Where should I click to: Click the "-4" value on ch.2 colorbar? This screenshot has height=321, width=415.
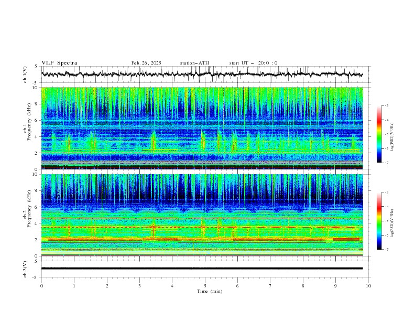pos(387,207)
